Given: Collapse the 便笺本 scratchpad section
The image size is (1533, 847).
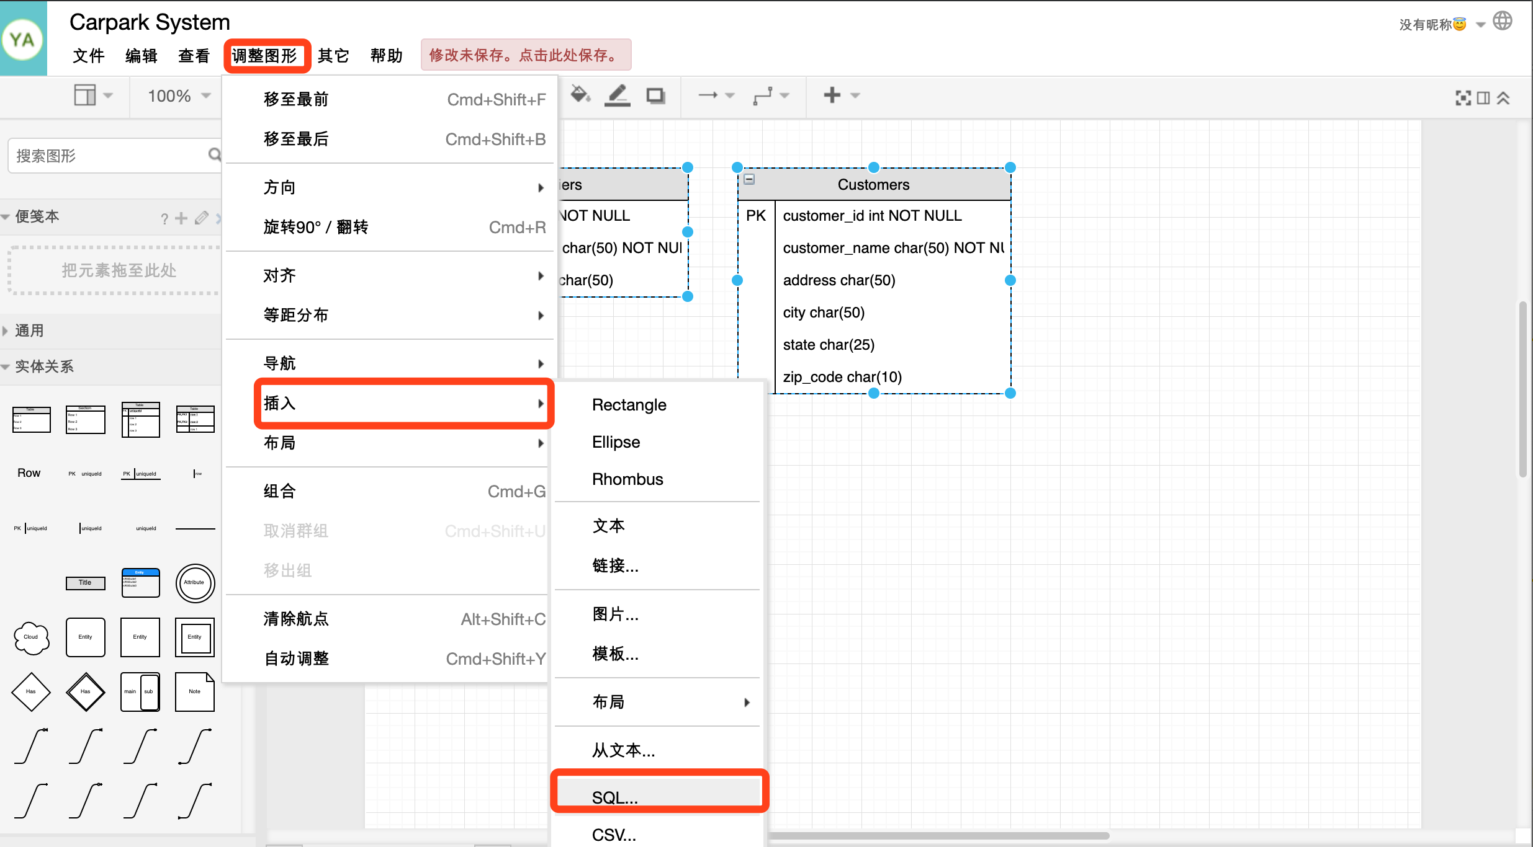Looking at the screenshot, I should (37, 216).
